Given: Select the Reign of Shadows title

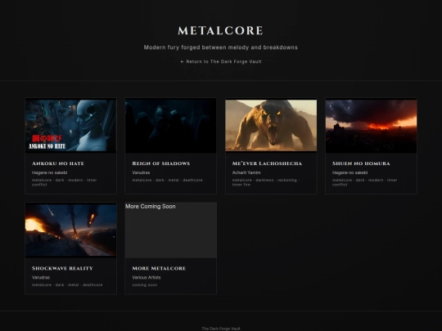Looking at the screenshot, I should [161, 163].
